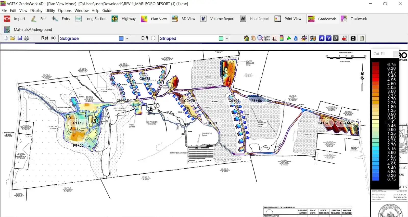Click the camera snapshot icon

click(353, 38)
